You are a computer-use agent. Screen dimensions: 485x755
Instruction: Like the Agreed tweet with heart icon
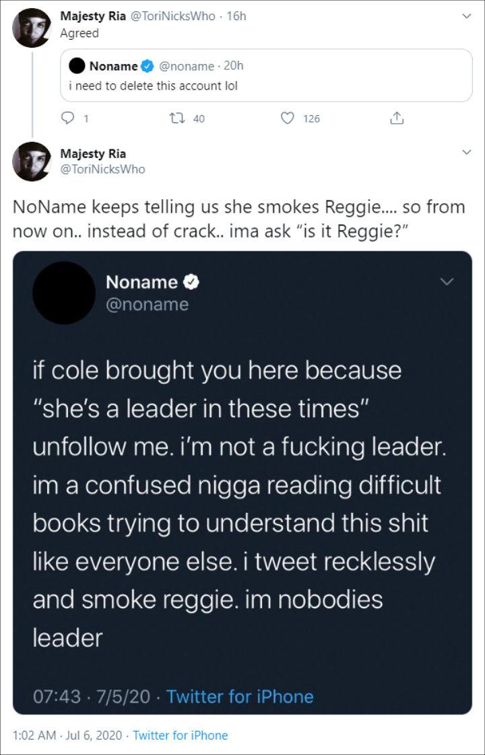click(288, 119)
